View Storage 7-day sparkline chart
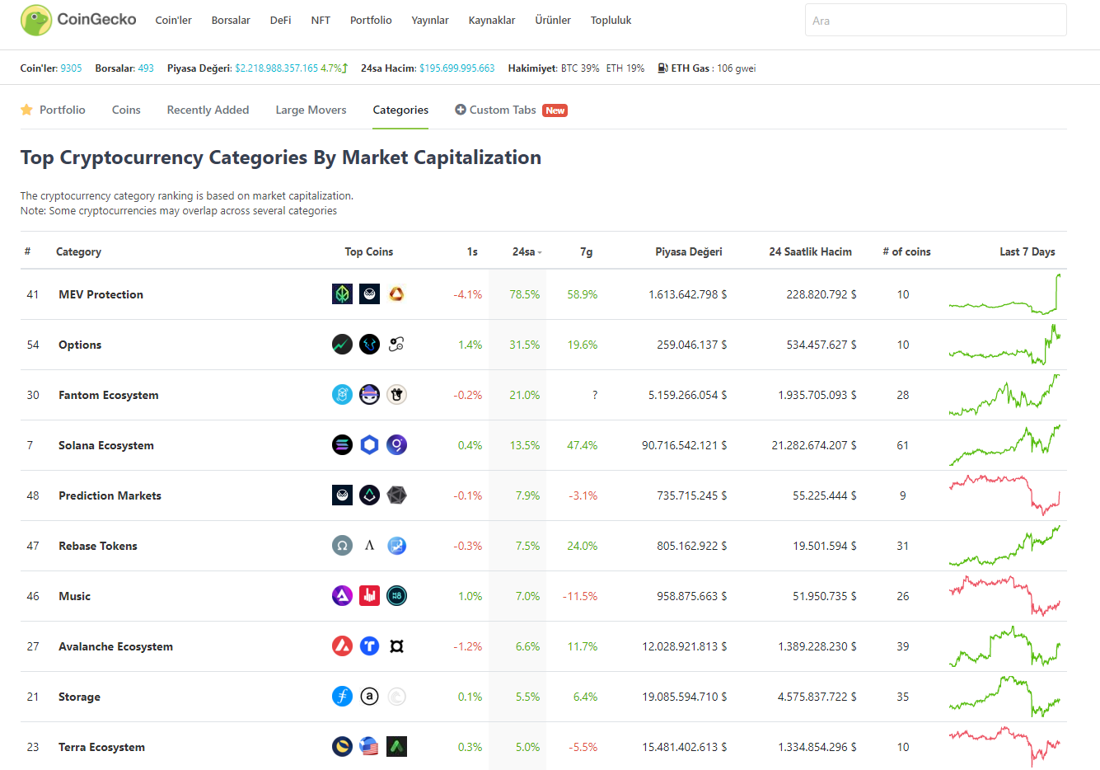This screenshot has width=1100, height=770. [1004, 697]
